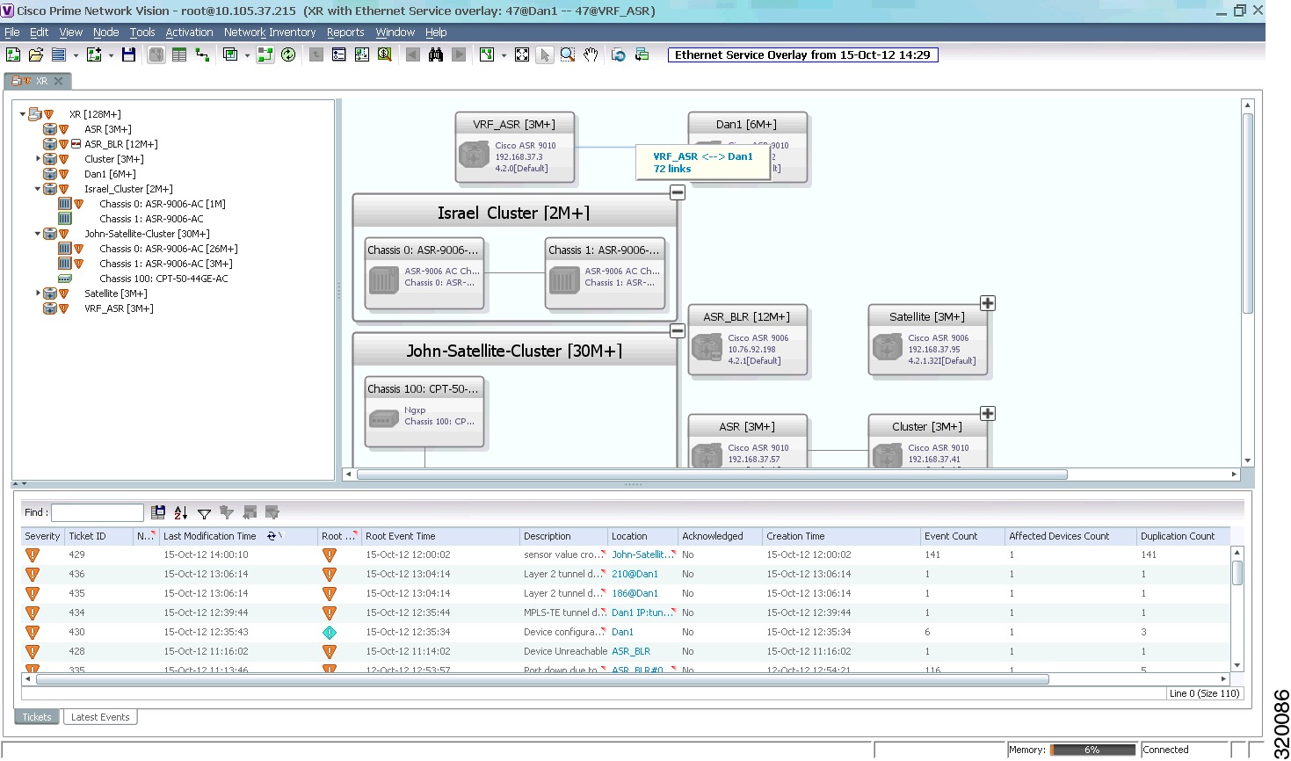Click the A-Z Sort Table Values icon
Viewport: 1291px width, 761px height.
point(181,512)
